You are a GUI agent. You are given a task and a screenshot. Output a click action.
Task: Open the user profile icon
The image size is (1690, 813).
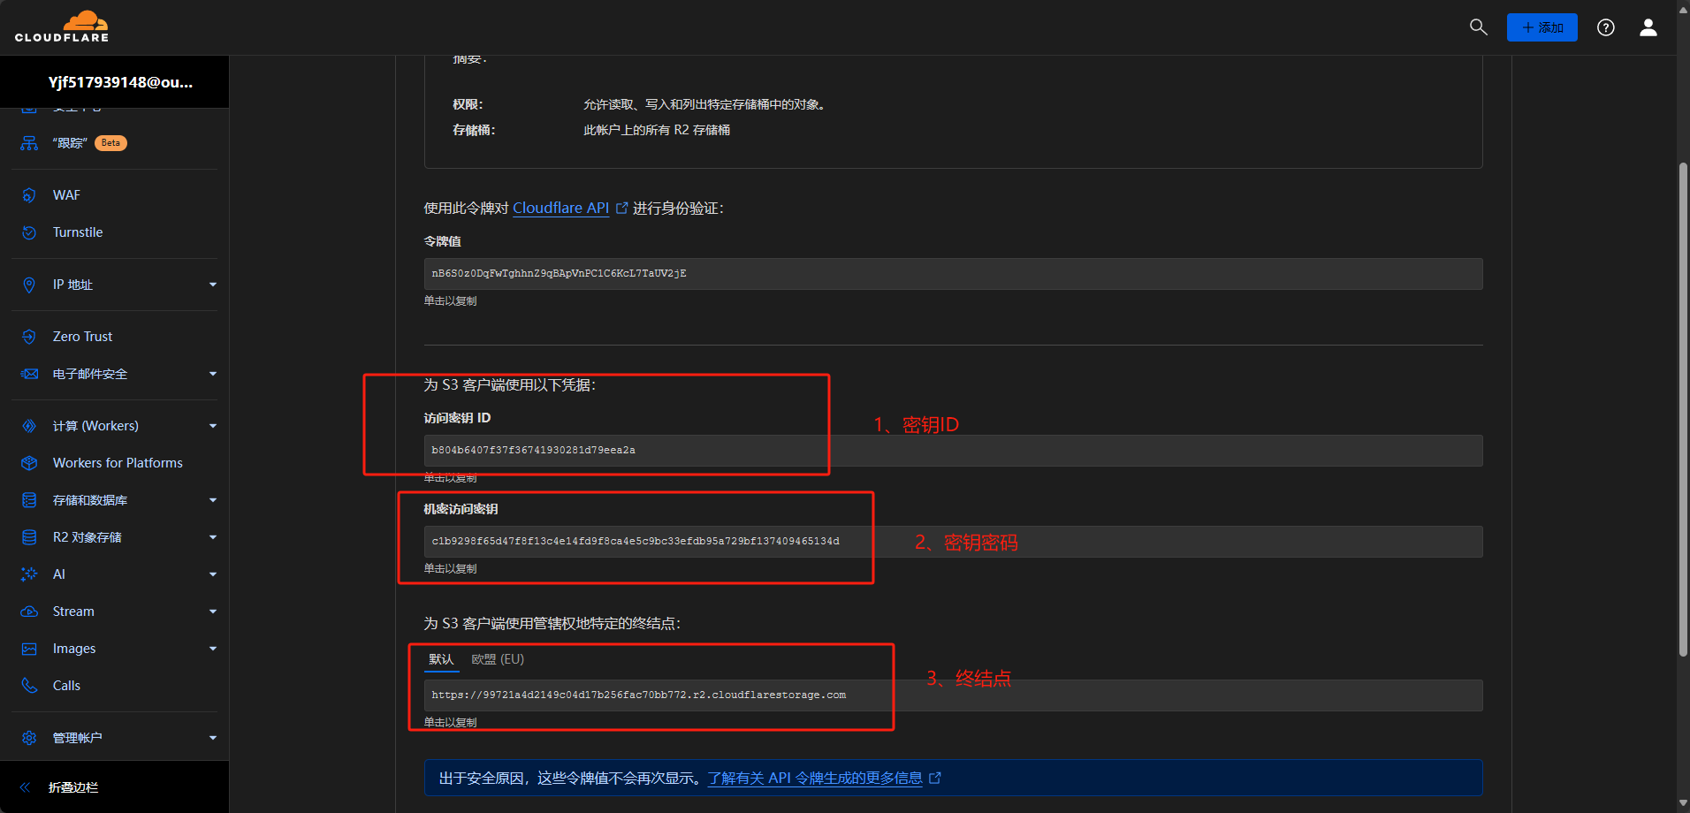tap(1648, 27)
